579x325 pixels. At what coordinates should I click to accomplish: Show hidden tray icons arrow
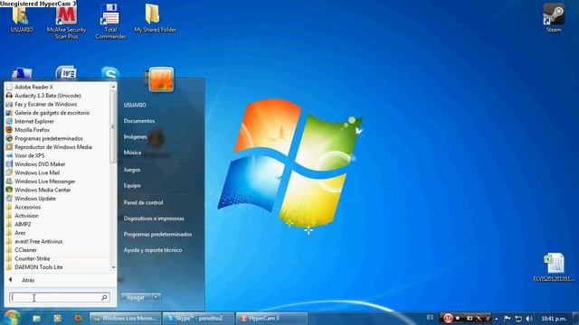497,319
